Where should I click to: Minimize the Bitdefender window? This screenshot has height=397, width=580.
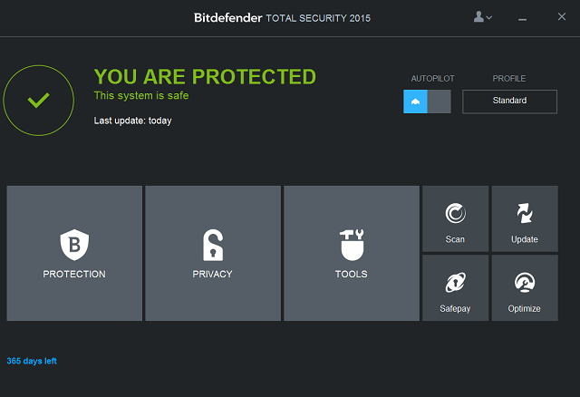522,19
